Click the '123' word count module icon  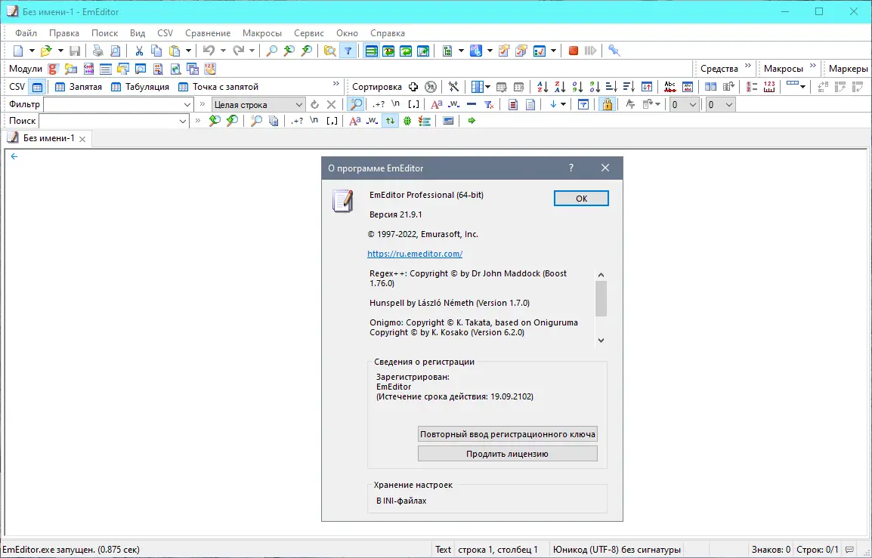click(209, 69)
